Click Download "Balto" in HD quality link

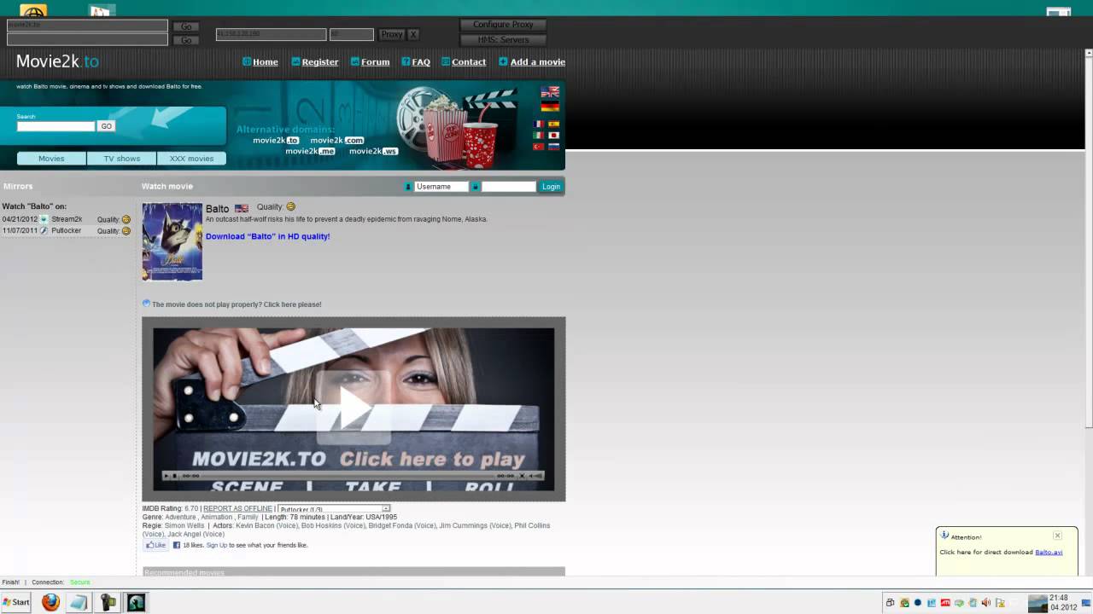(x=267, y=236)
